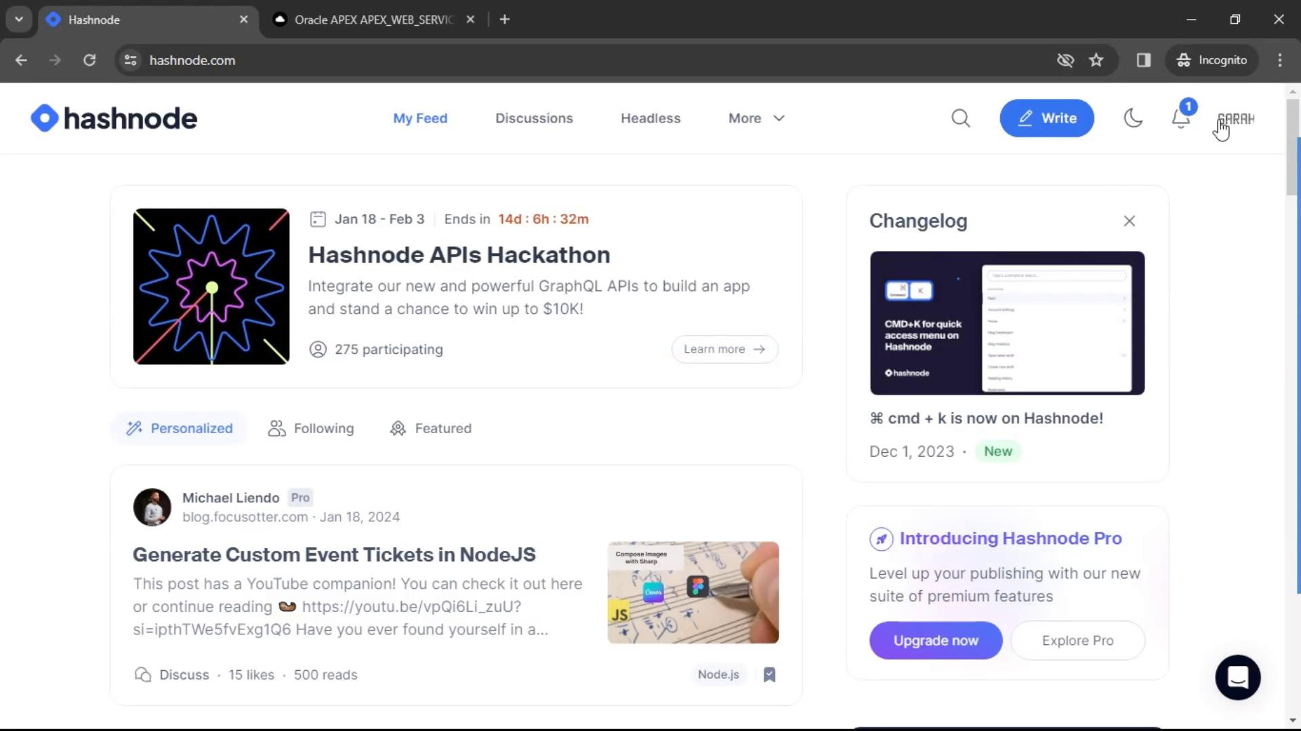Close the Changelog panel with X

[1130, 221]
